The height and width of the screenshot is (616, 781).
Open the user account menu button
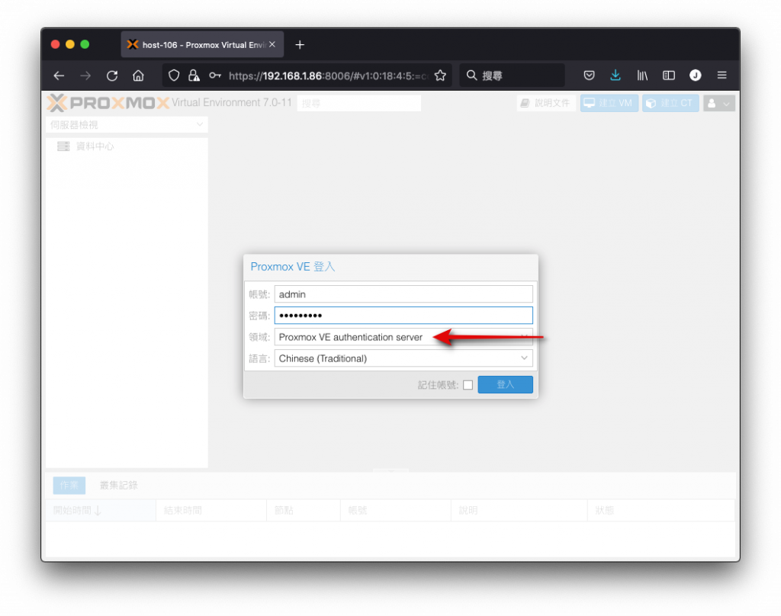[719, 103]
